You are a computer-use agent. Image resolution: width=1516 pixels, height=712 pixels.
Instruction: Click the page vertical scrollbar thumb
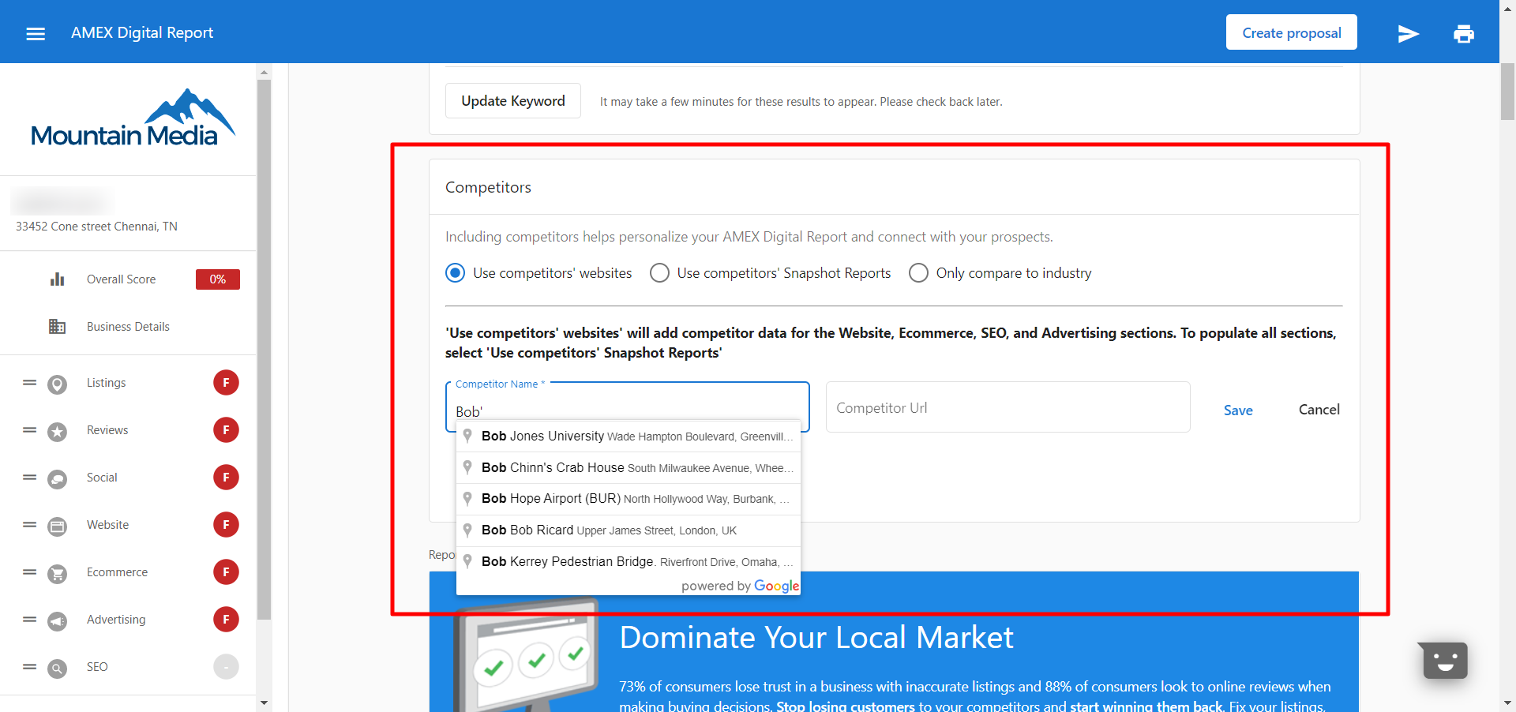[1507, 92]
